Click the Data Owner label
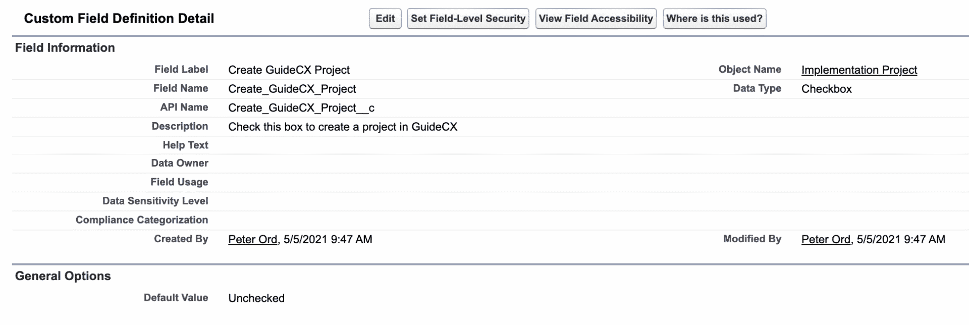This screenshot has width=969, height=325. [179, 163]
